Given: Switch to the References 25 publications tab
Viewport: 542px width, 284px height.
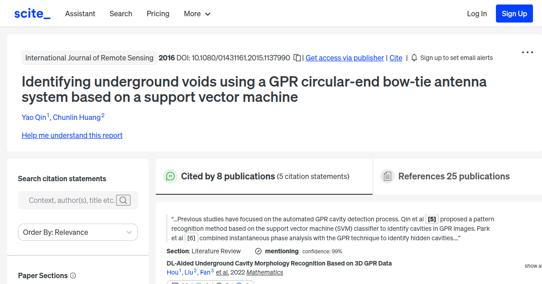Looking at the screenshot, I should [x=453, y=176].
